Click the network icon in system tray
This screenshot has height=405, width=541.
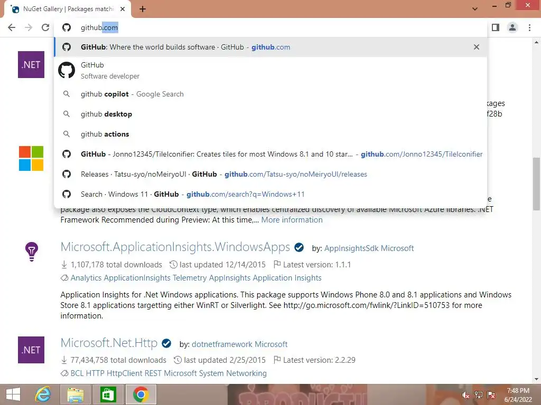coord(479,395)
